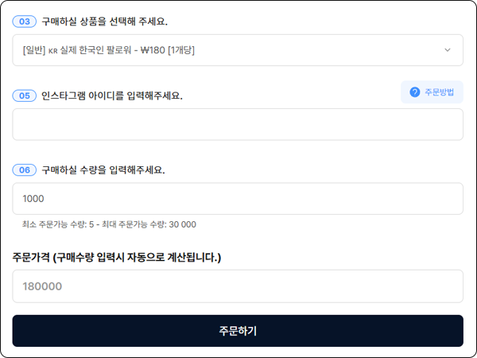Click the quantity field showing 1000

[x=237, y=199]
